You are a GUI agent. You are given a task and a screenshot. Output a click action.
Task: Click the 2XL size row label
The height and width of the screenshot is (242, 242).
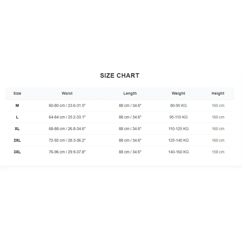coord(17,140)
